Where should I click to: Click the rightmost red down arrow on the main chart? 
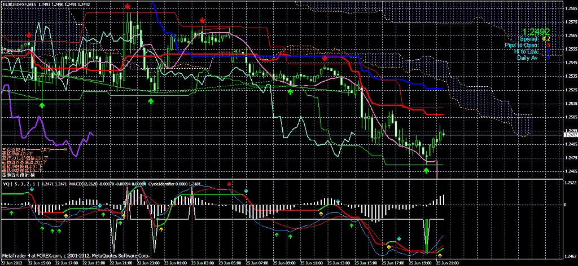point(325,57)
